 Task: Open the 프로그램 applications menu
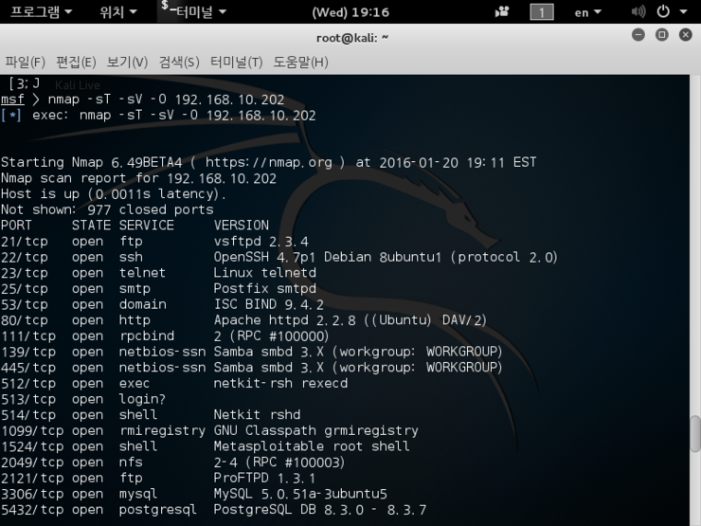click(41, 11)
